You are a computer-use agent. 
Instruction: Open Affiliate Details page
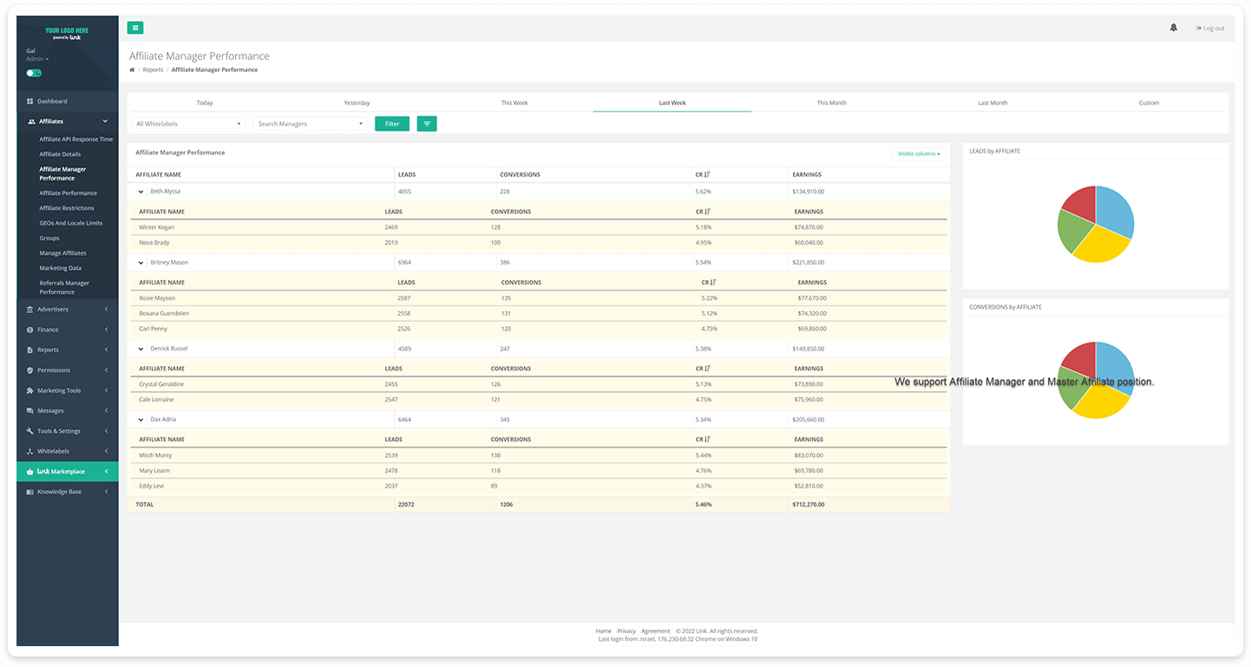[x=60, y=154]
